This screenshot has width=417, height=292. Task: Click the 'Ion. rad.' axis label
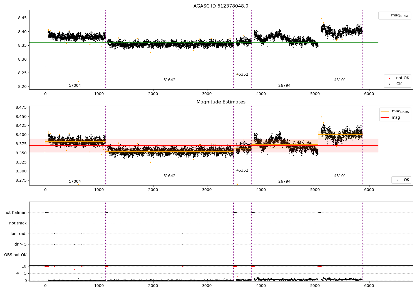pyautogui.click(x=19, y=234)
